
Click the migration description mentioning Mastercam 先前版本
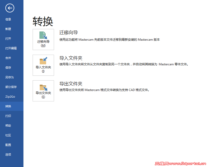[x=110, y=40]
